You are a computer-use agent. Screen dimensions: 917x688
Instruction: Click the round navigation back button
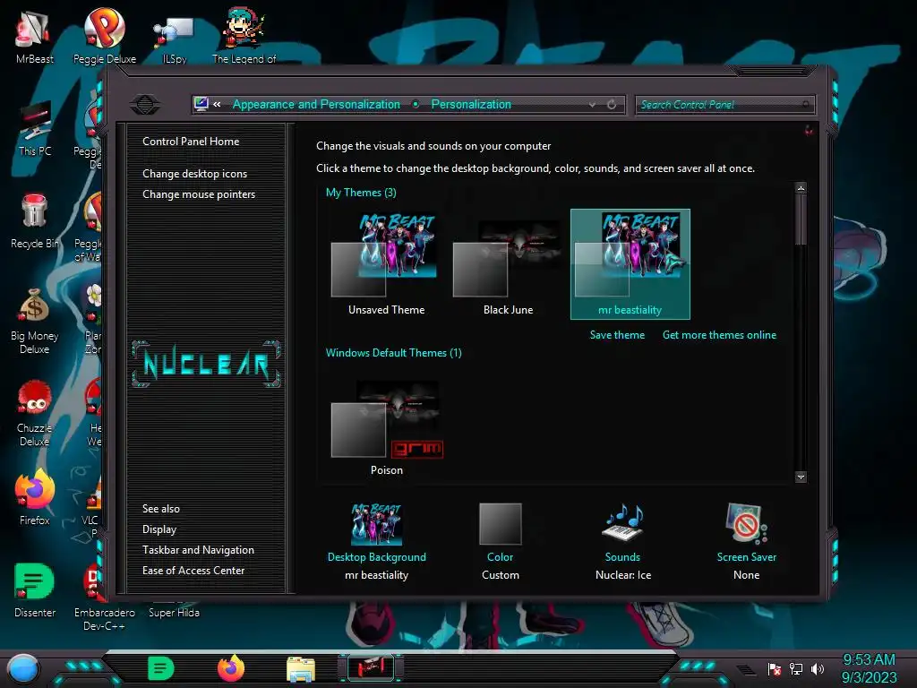point(145,105)
